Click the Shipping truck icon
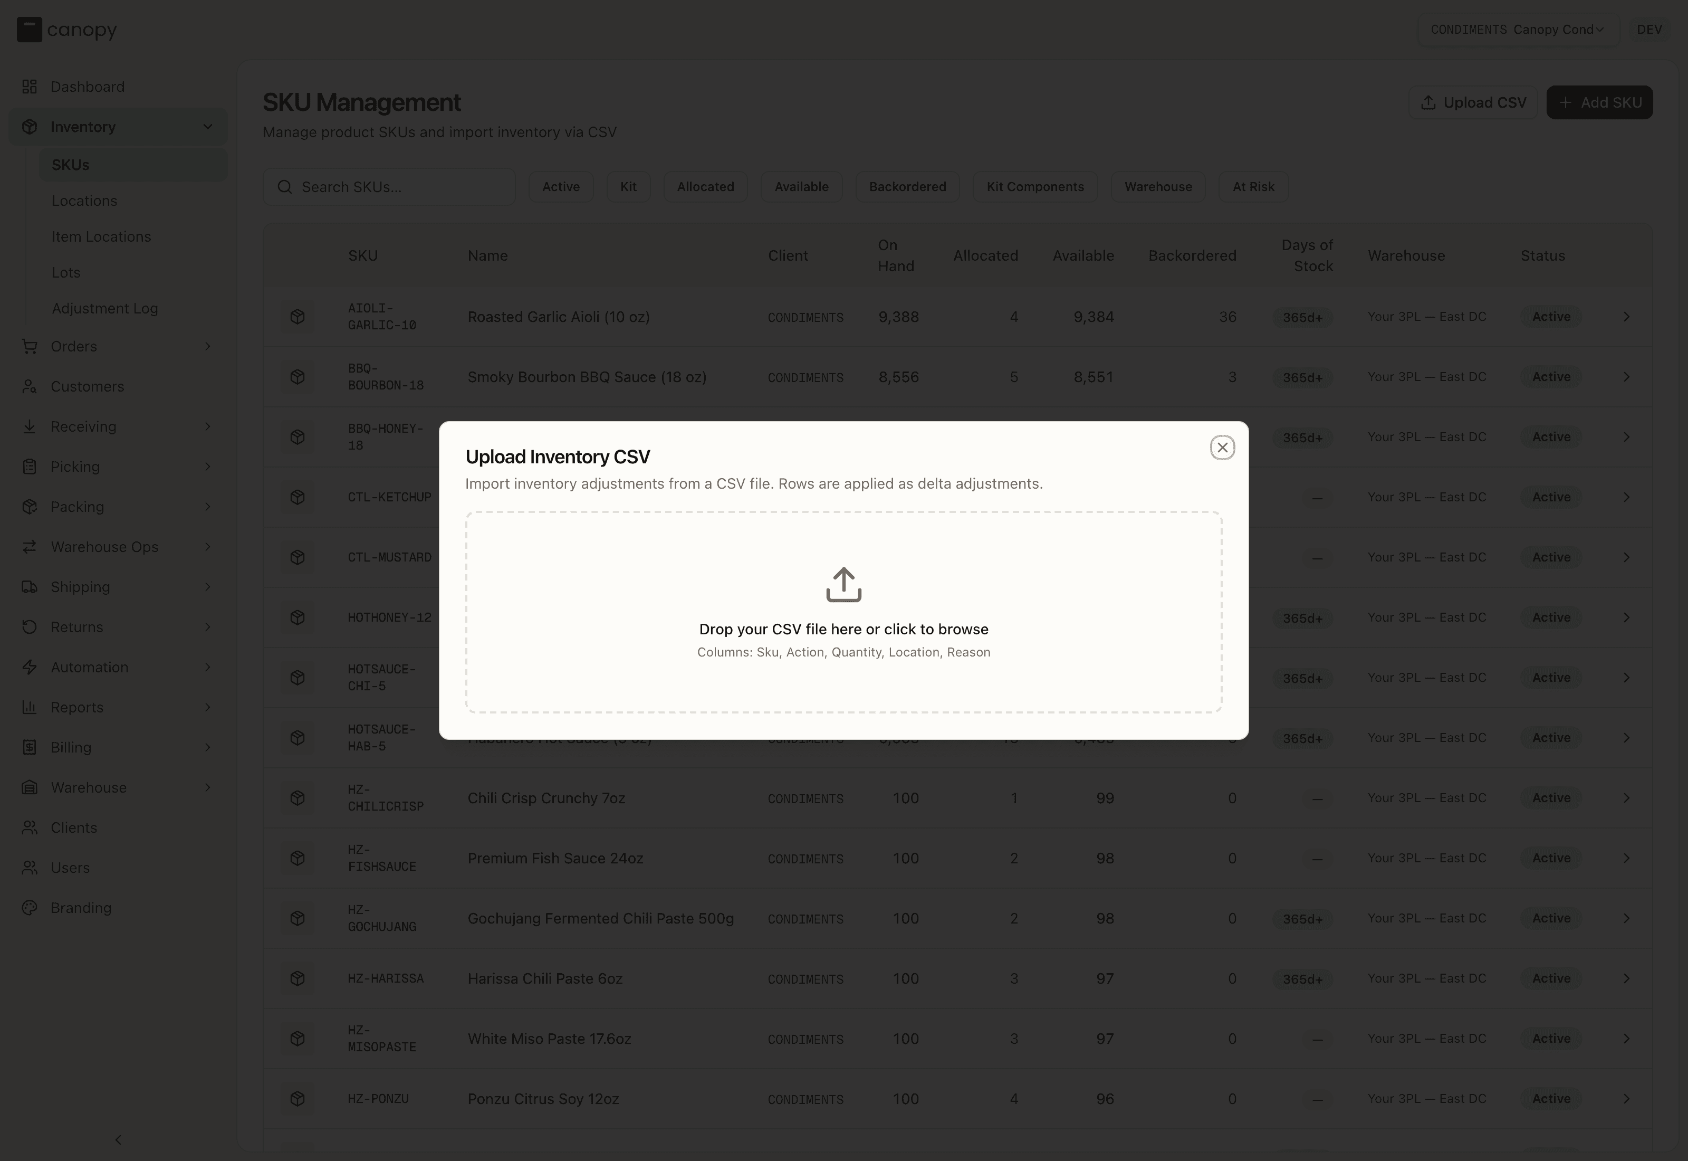 tap(29, 586)
